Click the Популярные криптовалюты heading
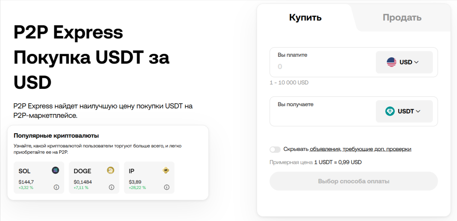Screen dimensions: 457x221 click(x=56, y=136)
